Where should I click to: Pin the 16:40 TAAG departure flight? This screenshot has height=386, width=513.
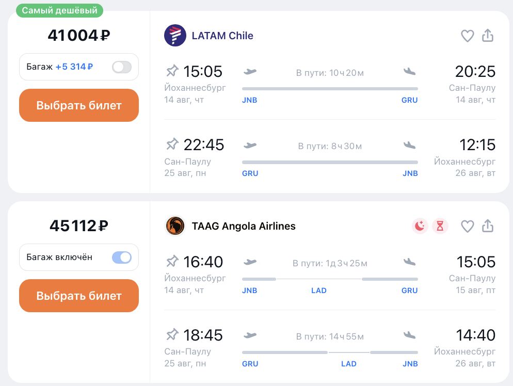[x=172, y=261]
